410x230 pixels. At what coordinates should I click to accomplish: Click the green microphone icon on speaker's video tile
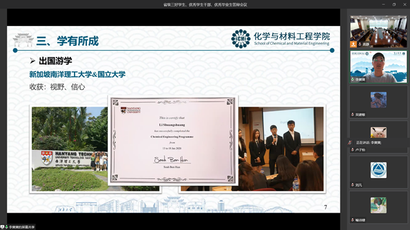(353, 79)
